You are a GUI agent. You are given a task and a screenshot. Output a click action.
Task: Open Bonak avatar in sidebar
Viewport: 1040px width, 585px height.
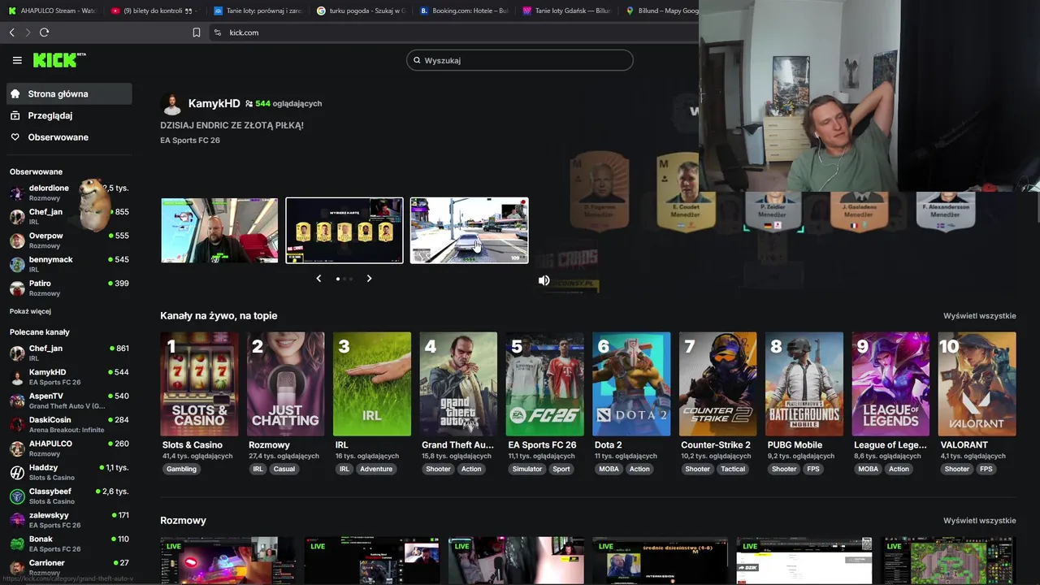[17, 544]
